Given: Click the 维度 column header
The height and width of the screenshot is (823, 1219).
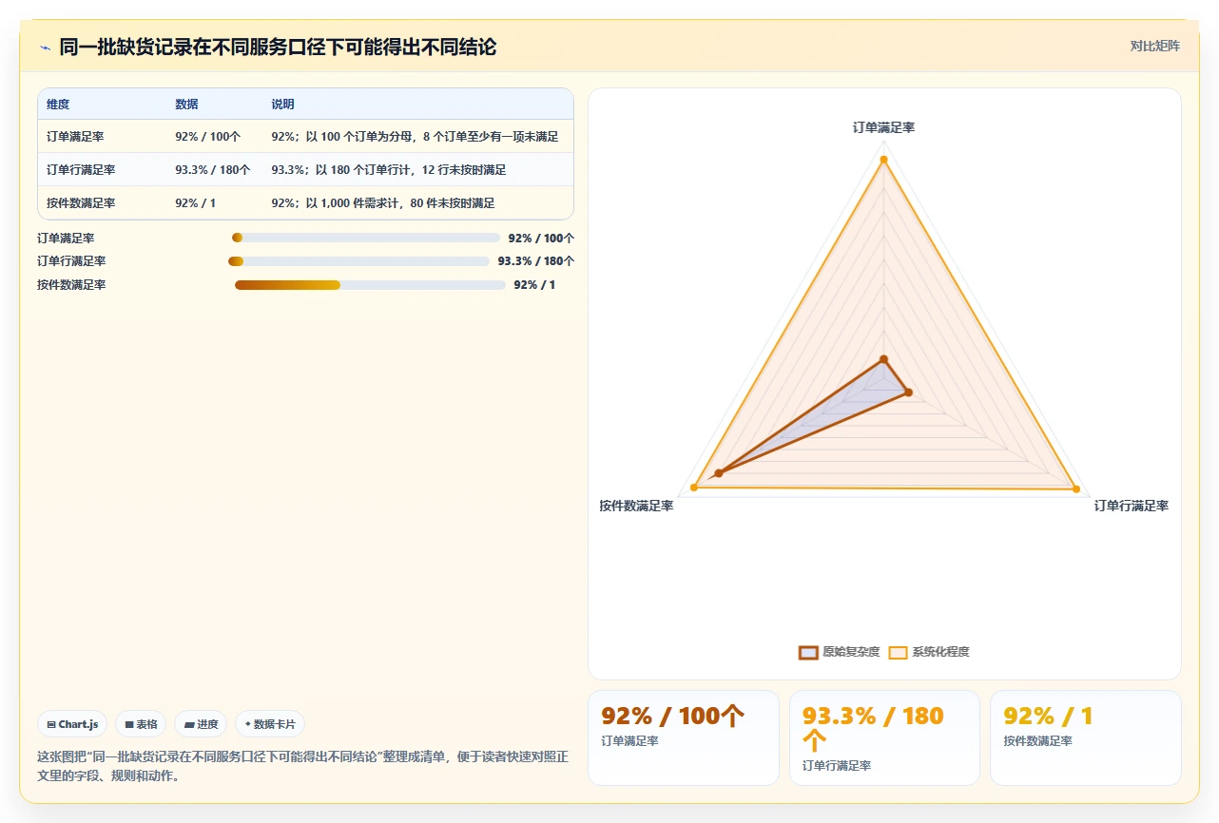Looking at the screenshot, I should (58, 105).
